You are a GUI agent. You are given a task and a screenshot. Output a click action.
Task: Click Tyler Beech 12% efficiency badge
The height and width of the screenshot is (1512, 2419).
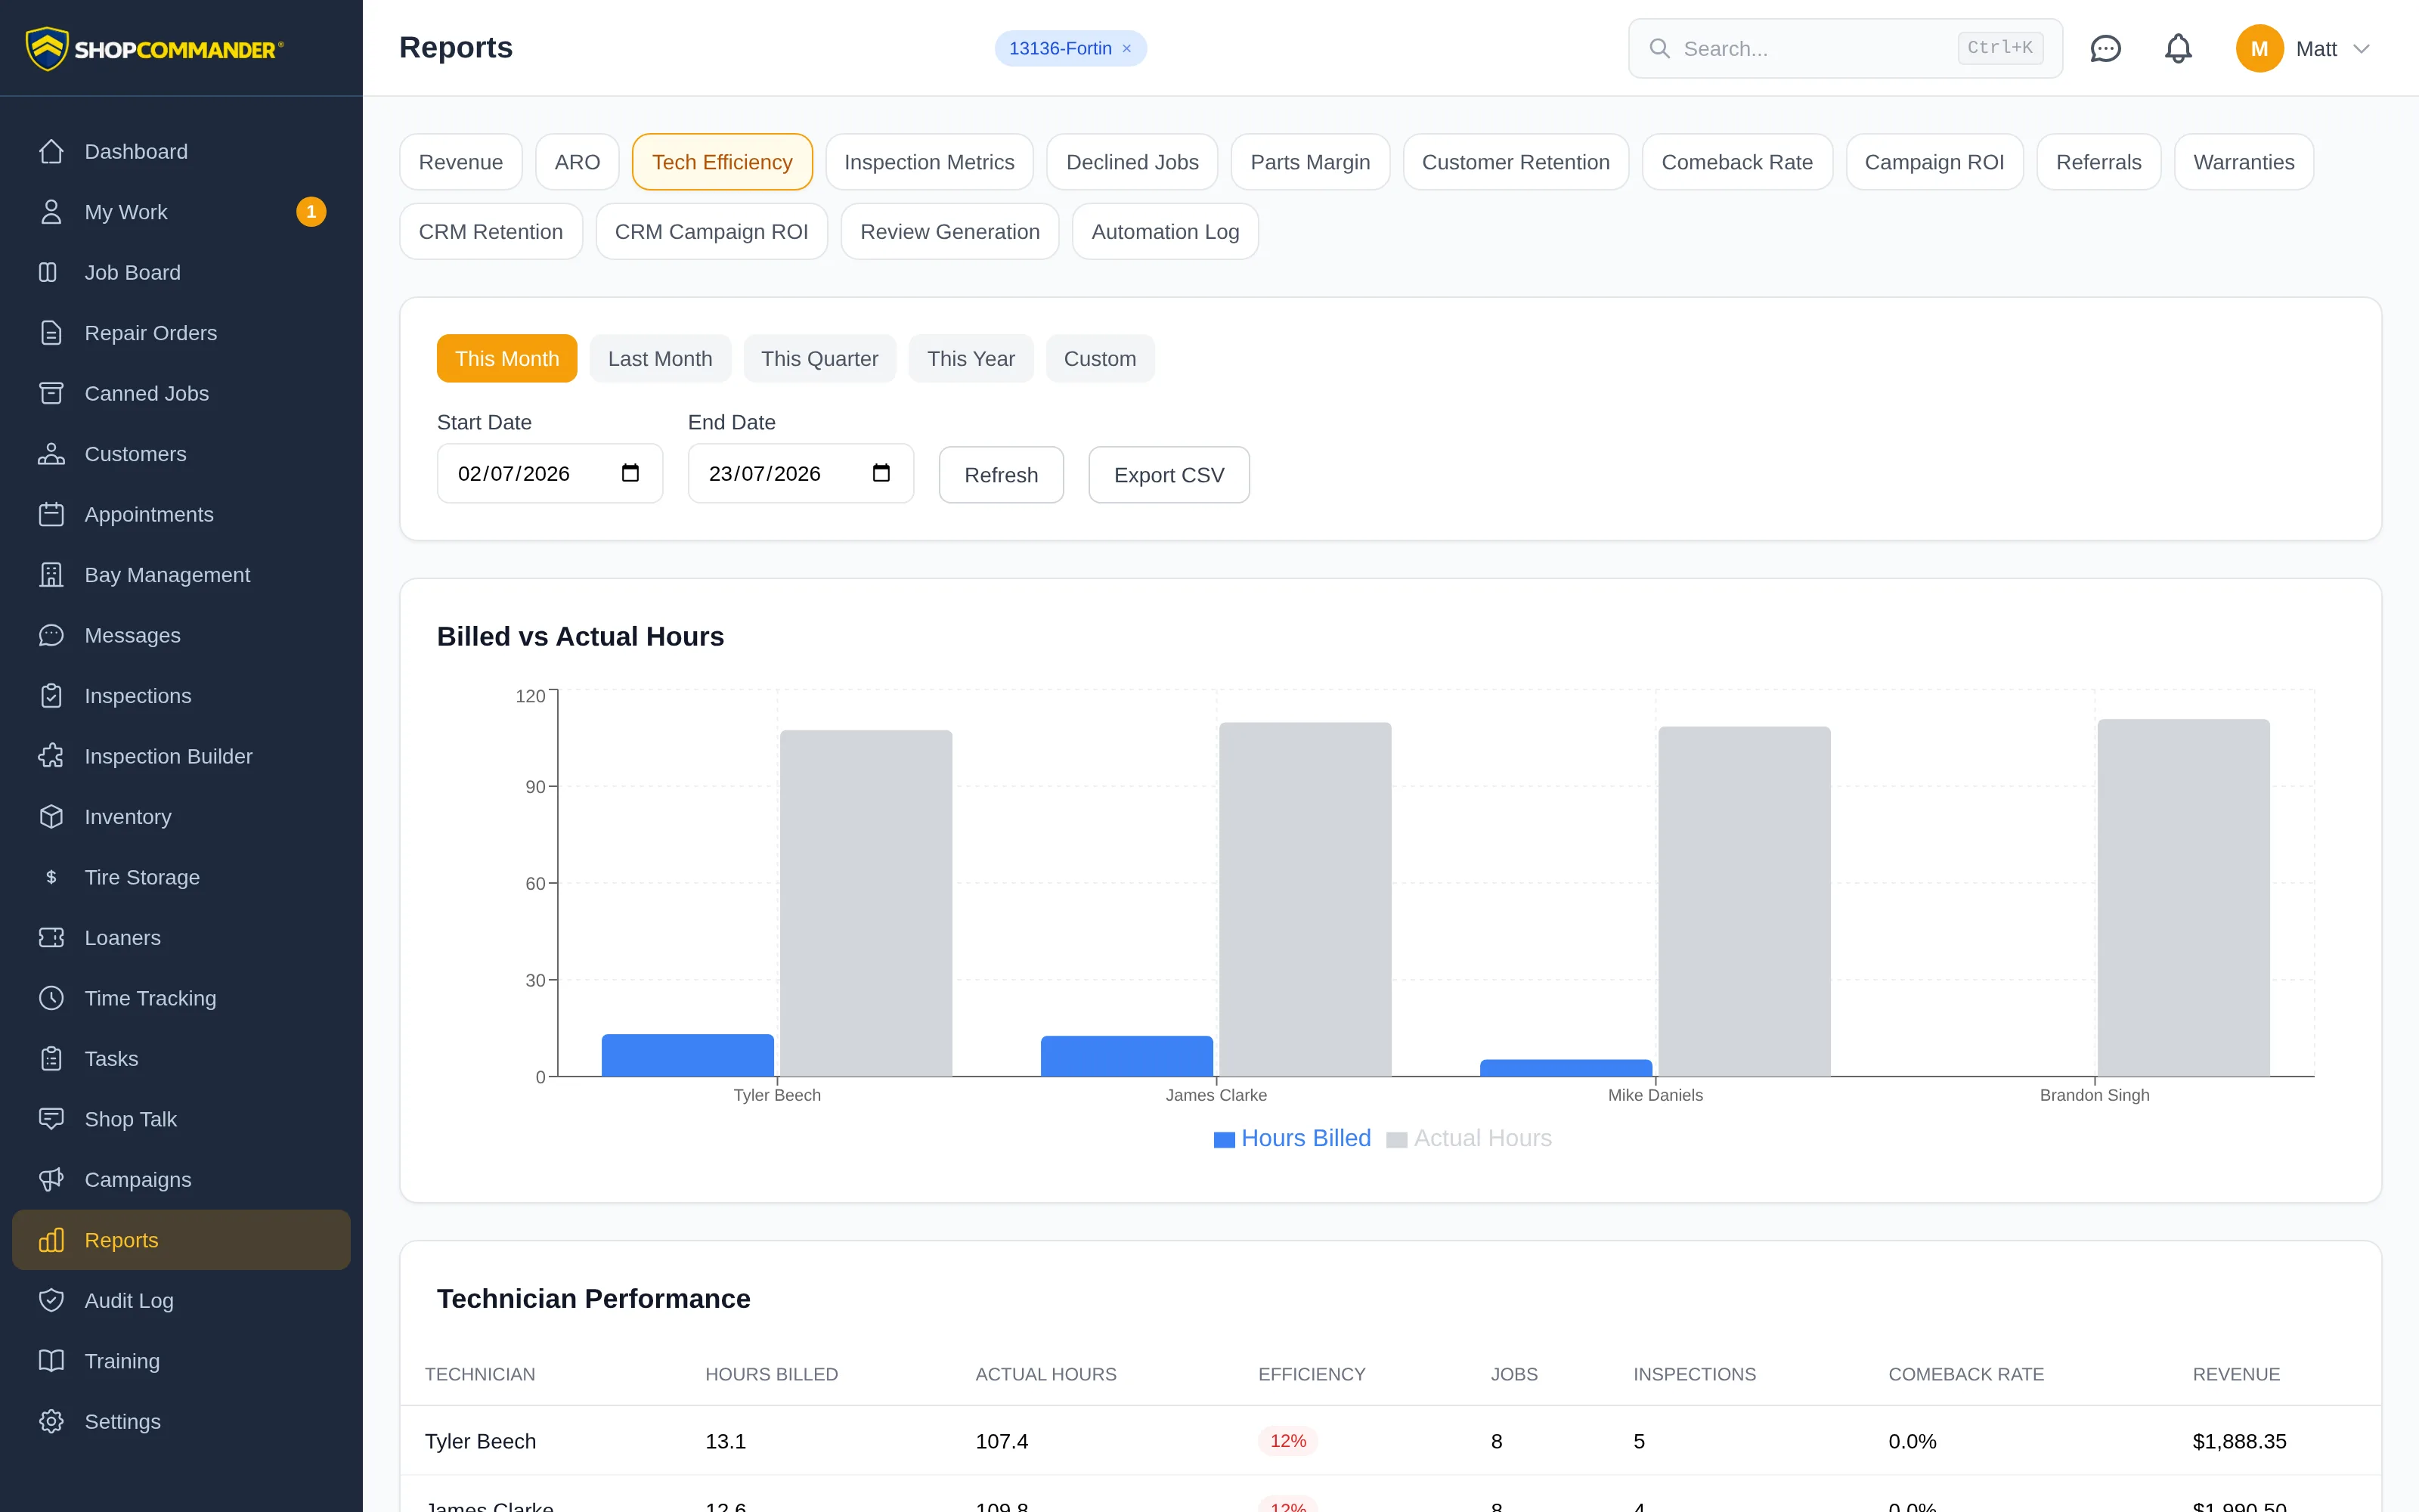[x=1287, y=1441]
